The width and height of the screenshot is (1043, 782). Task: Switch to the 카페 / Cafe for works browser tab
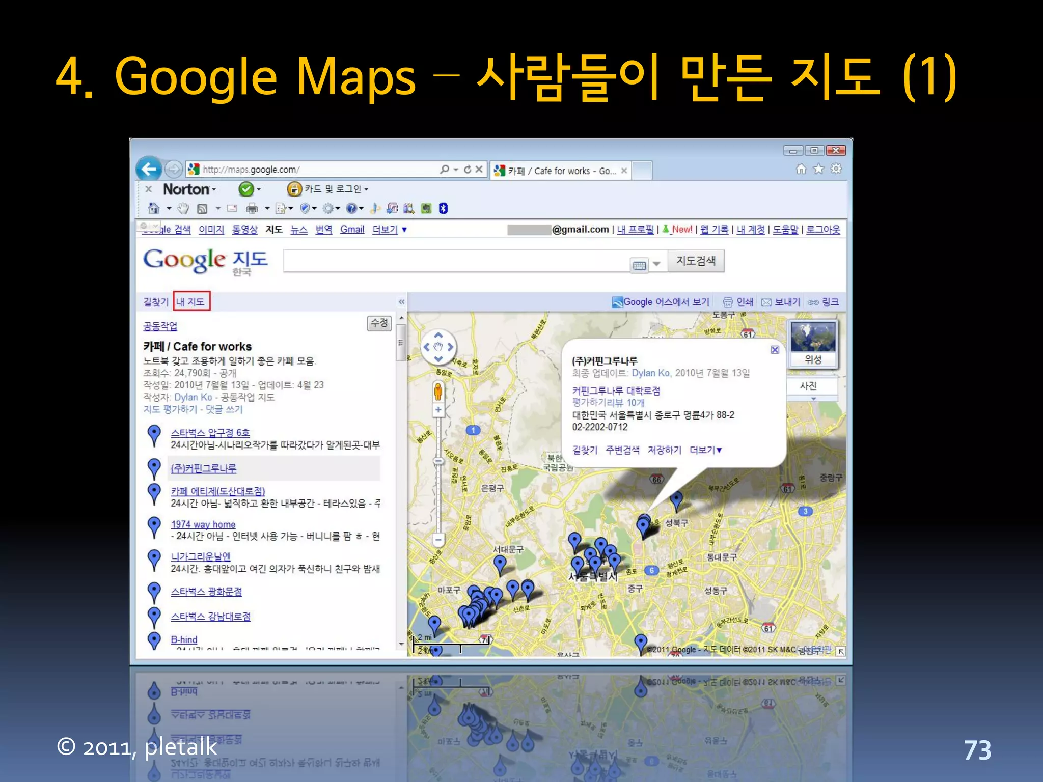[x=560, y=171]
